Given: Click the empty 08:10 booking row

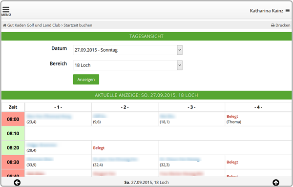Looking at the screenshot, I should [158, 133].
